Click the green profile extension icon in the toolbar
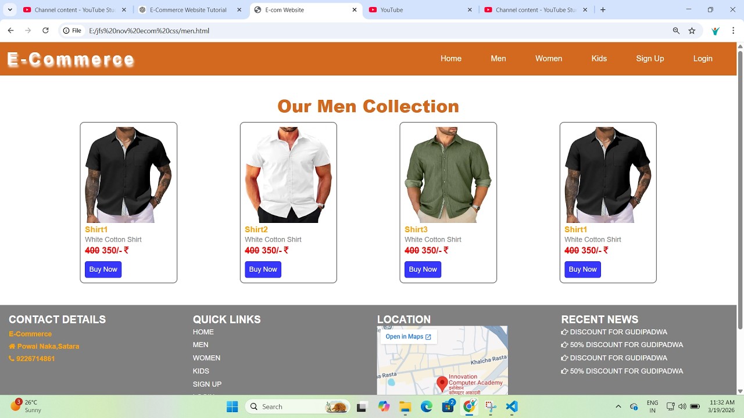The height and width of the screenshot is (418, 744). (x=716, y=31)
